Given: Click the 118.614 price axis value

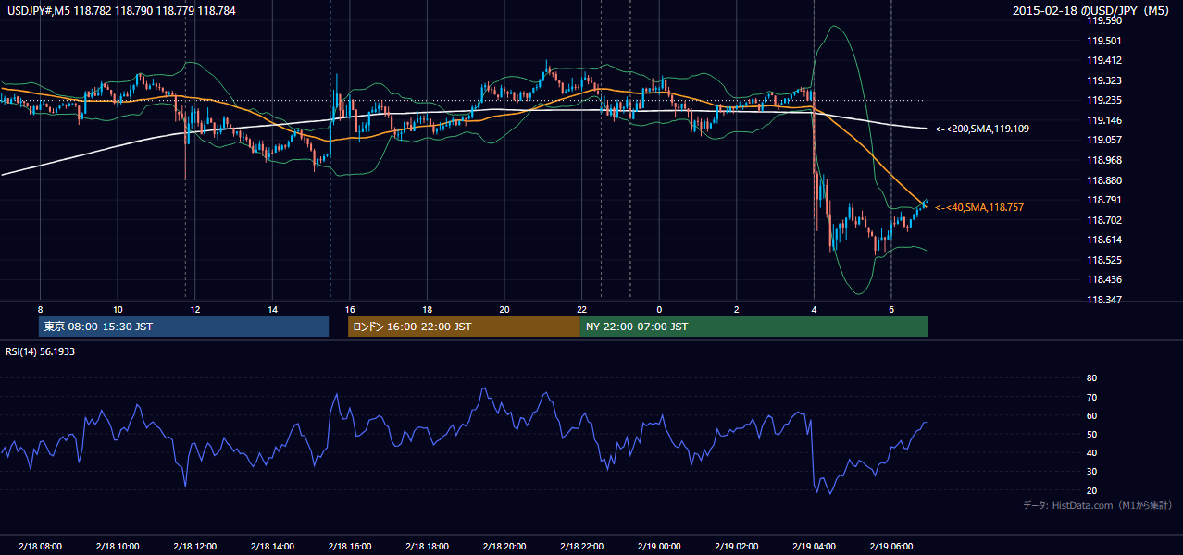Looking at the screenshot, I should tap(1105, 240).
